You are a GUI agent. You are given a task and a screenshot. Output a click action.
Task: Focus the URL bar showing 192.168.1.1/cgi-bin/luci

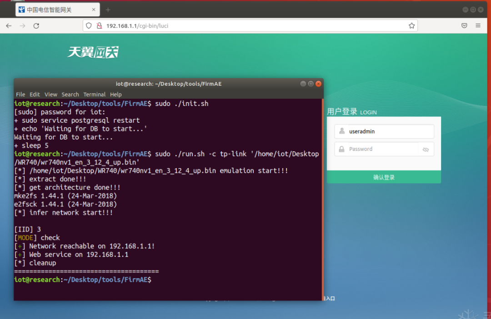[x=251, y=25]
